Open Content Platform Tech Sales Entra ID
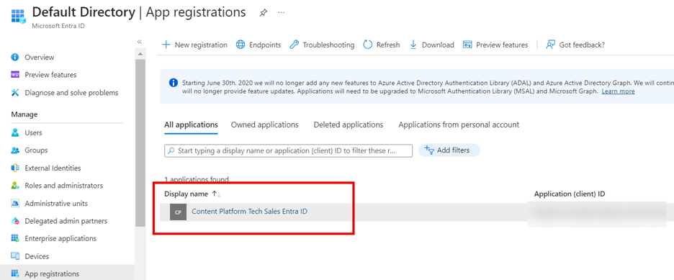Viewport: 674px width, 280px height. coord(249,212)
